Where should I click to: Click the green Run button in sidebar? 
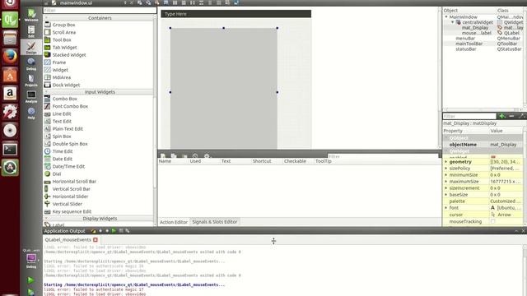click(30, 280)
